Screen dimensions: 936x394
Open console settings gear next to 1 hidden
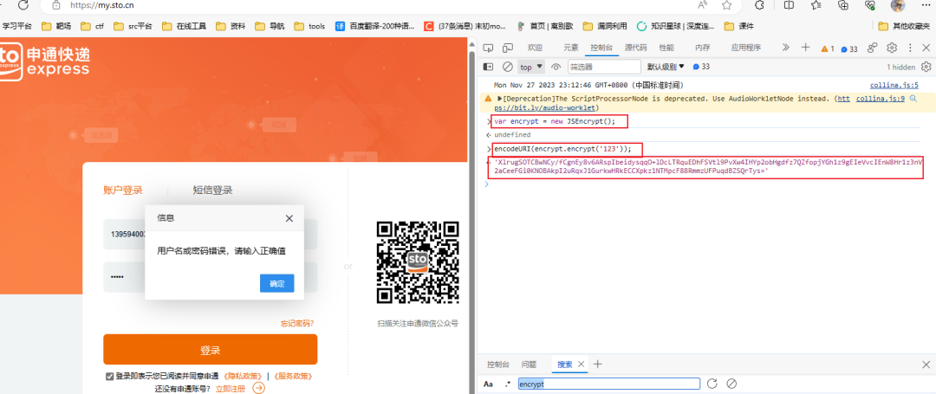[x=926, y=67]
